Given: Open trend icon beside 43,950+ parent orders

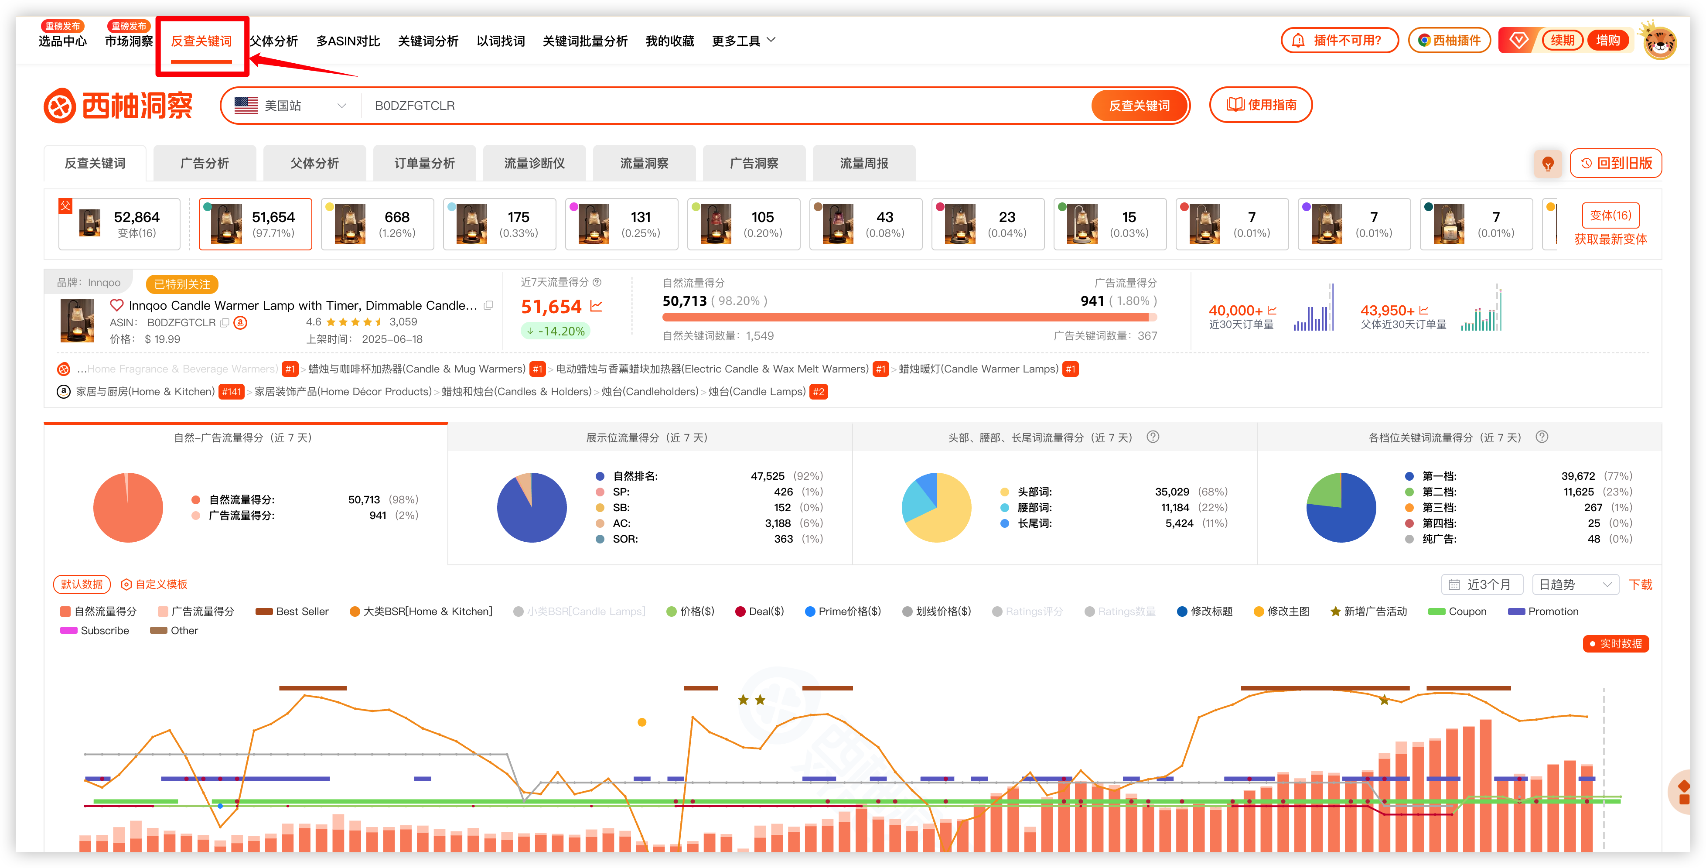Looking at the screenshot, I should coord(1424,310).
